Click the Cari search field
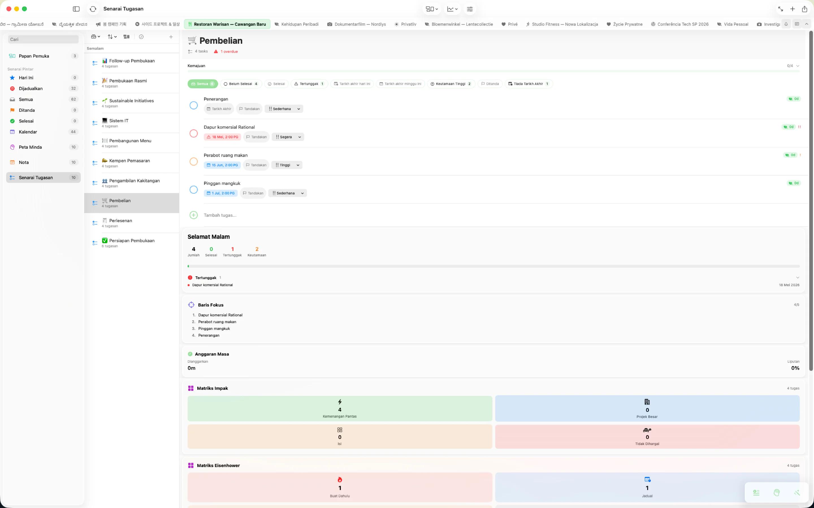This screenshot has width=814, height=508. coord(44,40)
